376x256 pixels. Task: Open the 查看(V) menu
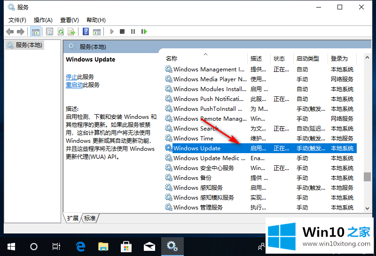pos(69,20)
